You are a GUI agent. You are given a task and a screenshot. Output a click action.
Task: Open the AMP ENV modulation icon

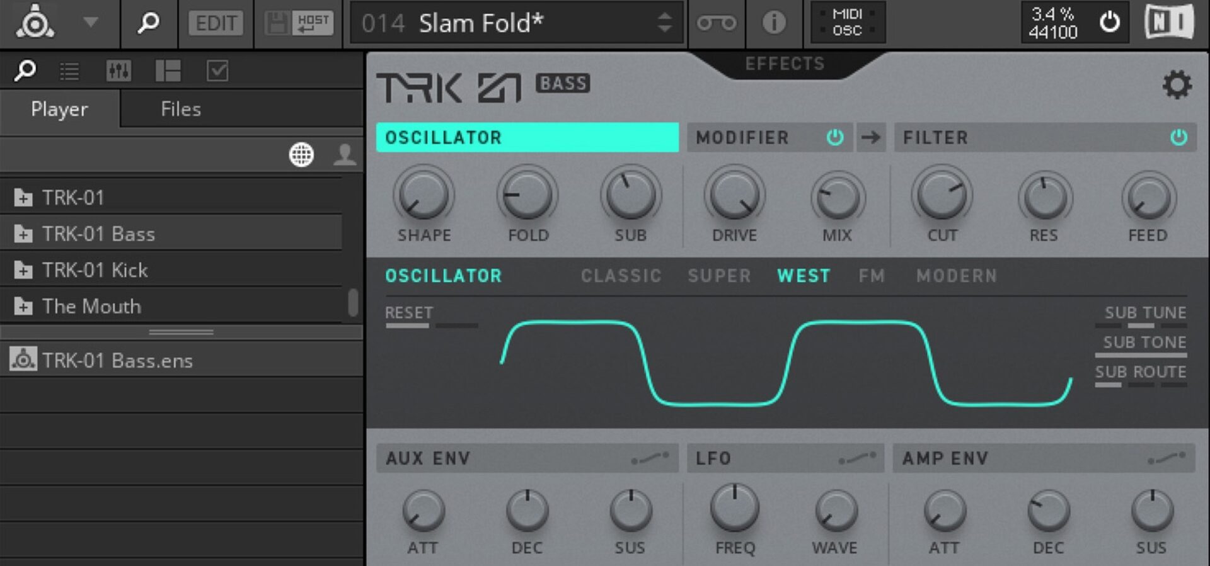point(1167,458)
